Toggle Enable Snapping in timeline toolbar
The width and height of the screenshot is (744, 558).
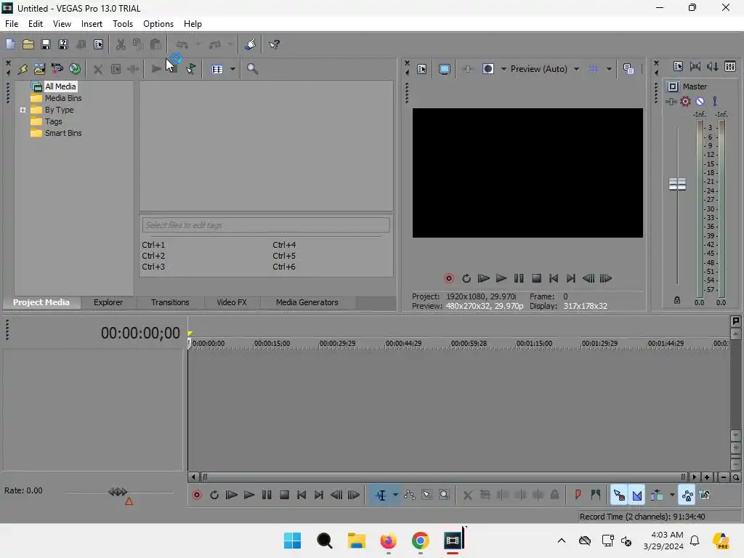(619, 496)
